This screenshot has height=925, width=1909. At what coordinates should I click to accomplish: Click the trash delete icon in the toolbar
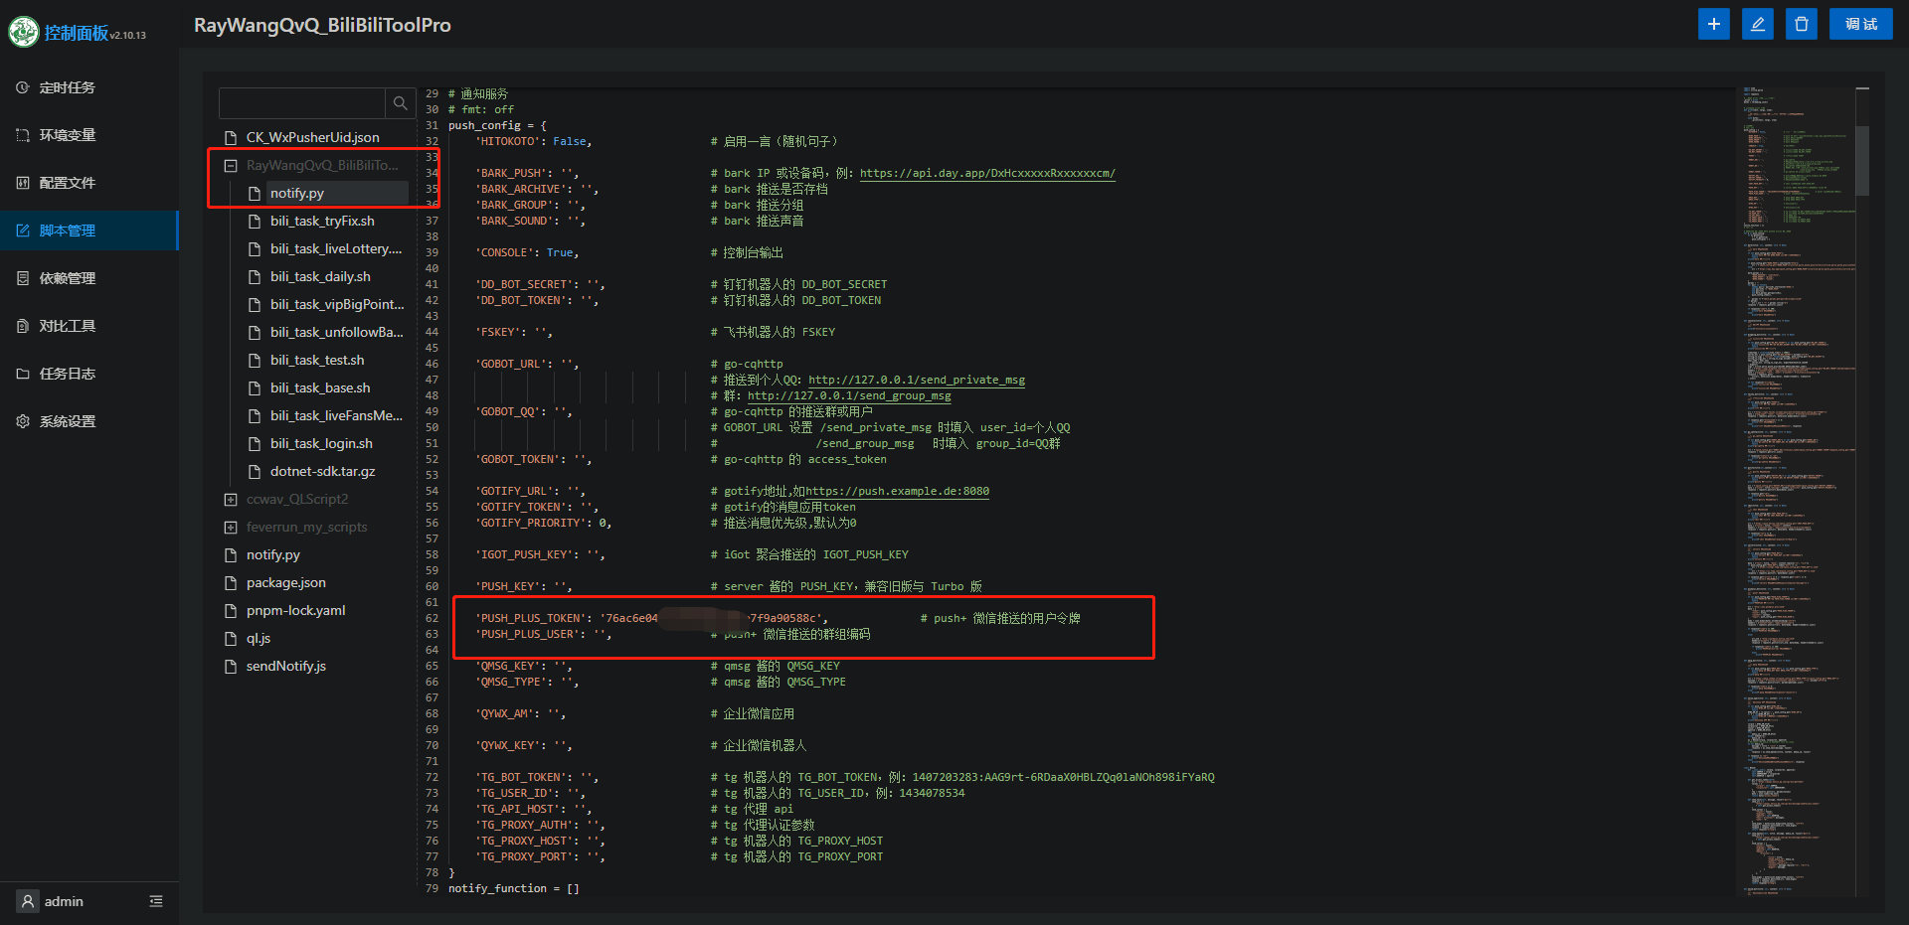click(x=1801, y=23)
